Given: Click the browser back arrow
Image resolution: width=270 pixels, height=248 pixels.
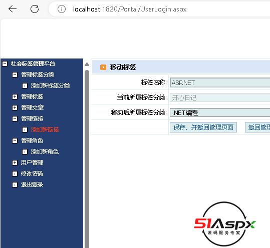Looking at the screenshot, I should pos(13,9).
